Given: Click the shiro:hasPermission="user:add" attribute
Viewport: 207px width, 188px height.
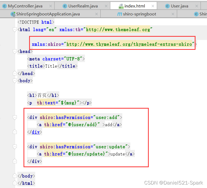Looking at the screenshot, I should pyautogui.click(x=80, y=117).
